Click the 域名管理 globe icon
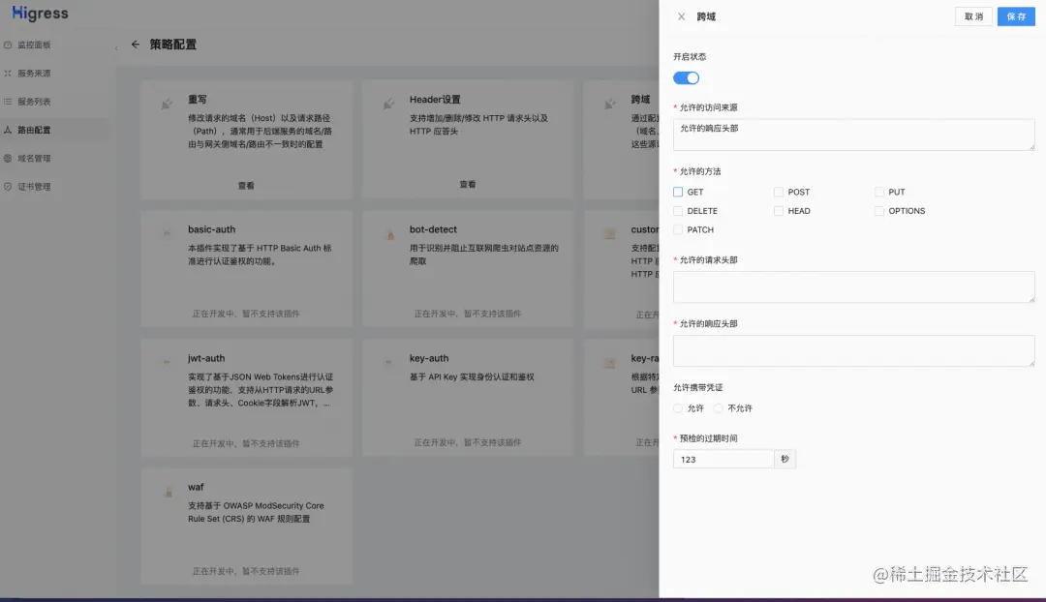Viewport: 1046px width, 602px height. (8, 158)
